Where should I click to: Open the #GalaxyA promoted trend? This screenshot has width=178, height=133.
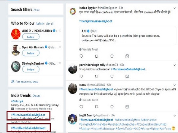tap(18, 101)
